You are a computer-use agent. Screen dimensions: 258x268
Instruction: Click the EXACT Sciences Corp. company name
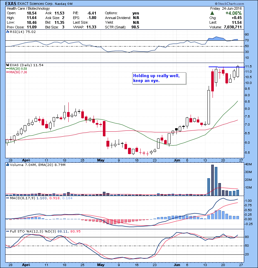tap(35, 4)
